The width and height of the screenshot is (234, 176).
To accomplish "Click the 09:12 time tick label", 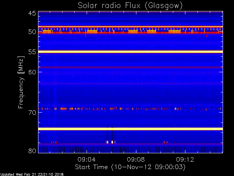I will pos(185,160).
